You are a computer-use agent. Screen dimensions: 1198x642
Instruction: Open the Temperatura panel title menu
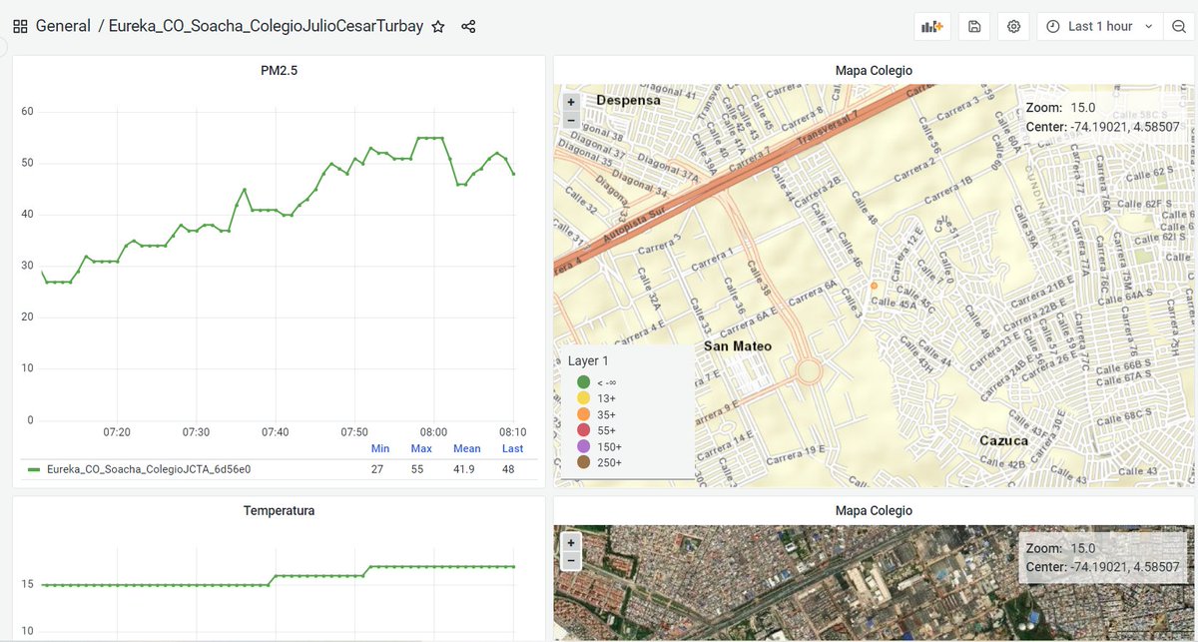click(x=279, y=510)
